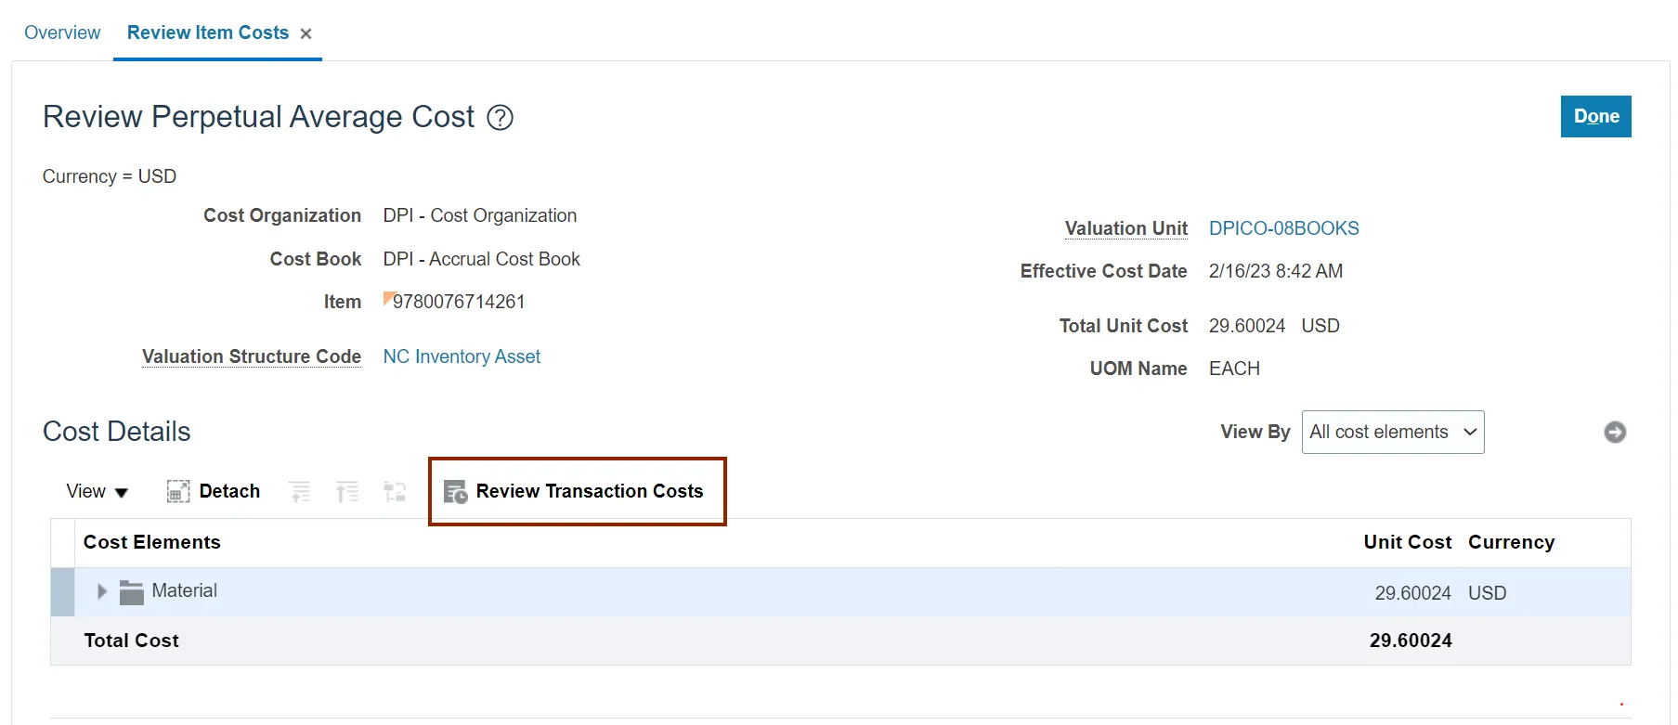The image size is (1678, 725).
Task: Click the Cost Elements column header
Action: coord(152,542)
